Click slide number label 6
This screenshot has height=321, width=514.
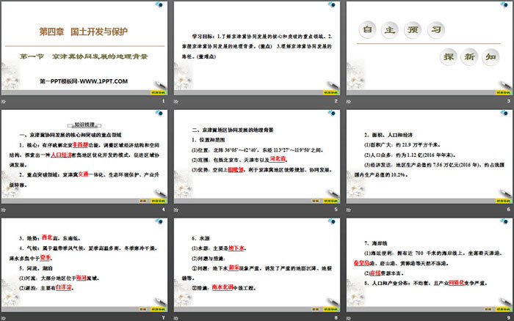[x=508, y=210]
